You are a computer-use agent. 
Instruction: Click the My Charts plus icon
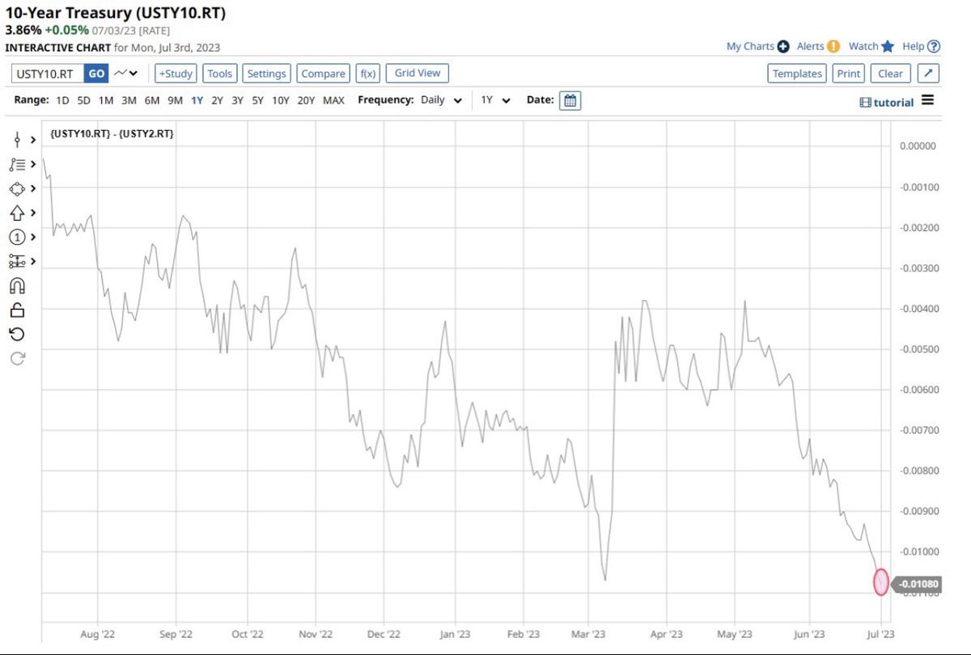click(782, 47)
